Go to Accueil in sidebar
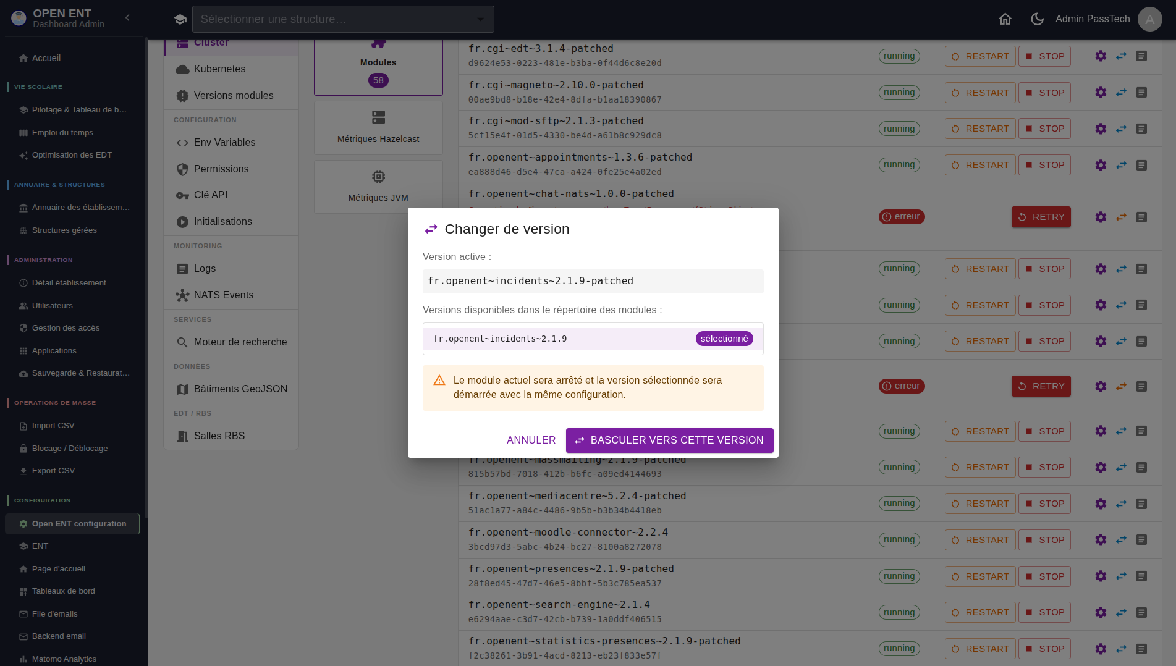This screenshot has width=1176, height=666. click(x=73, y=58)
